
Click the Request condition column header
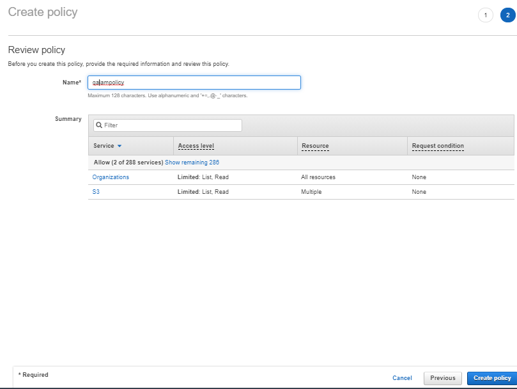pos(438,146)
